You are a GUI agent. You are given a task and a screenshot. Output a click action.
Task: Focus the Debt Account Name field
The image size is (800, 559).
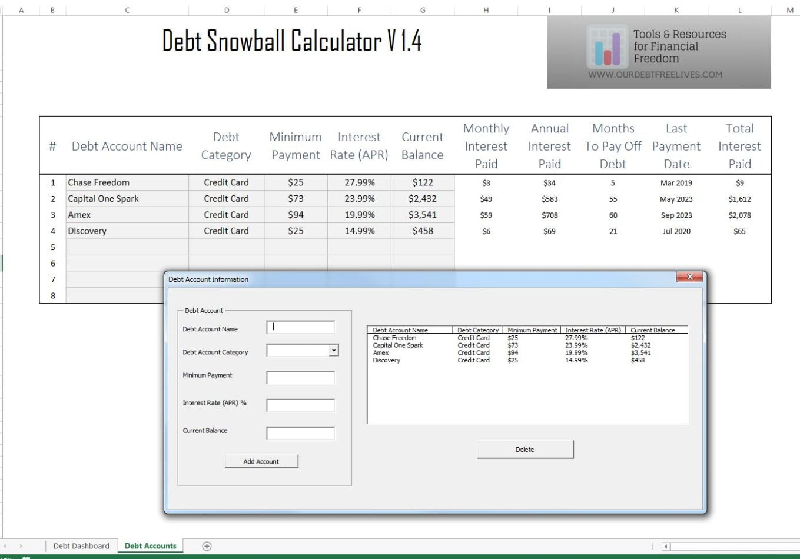[x=300, y=327]
